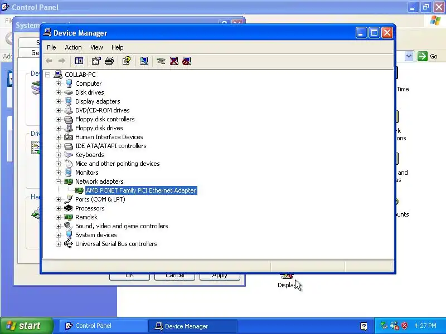Click the AMD PCNET adapter card icon

coord(79,190)
